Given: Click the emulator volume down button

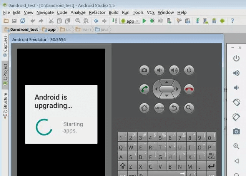Looking at the screenshot, I should click(159, 70).
